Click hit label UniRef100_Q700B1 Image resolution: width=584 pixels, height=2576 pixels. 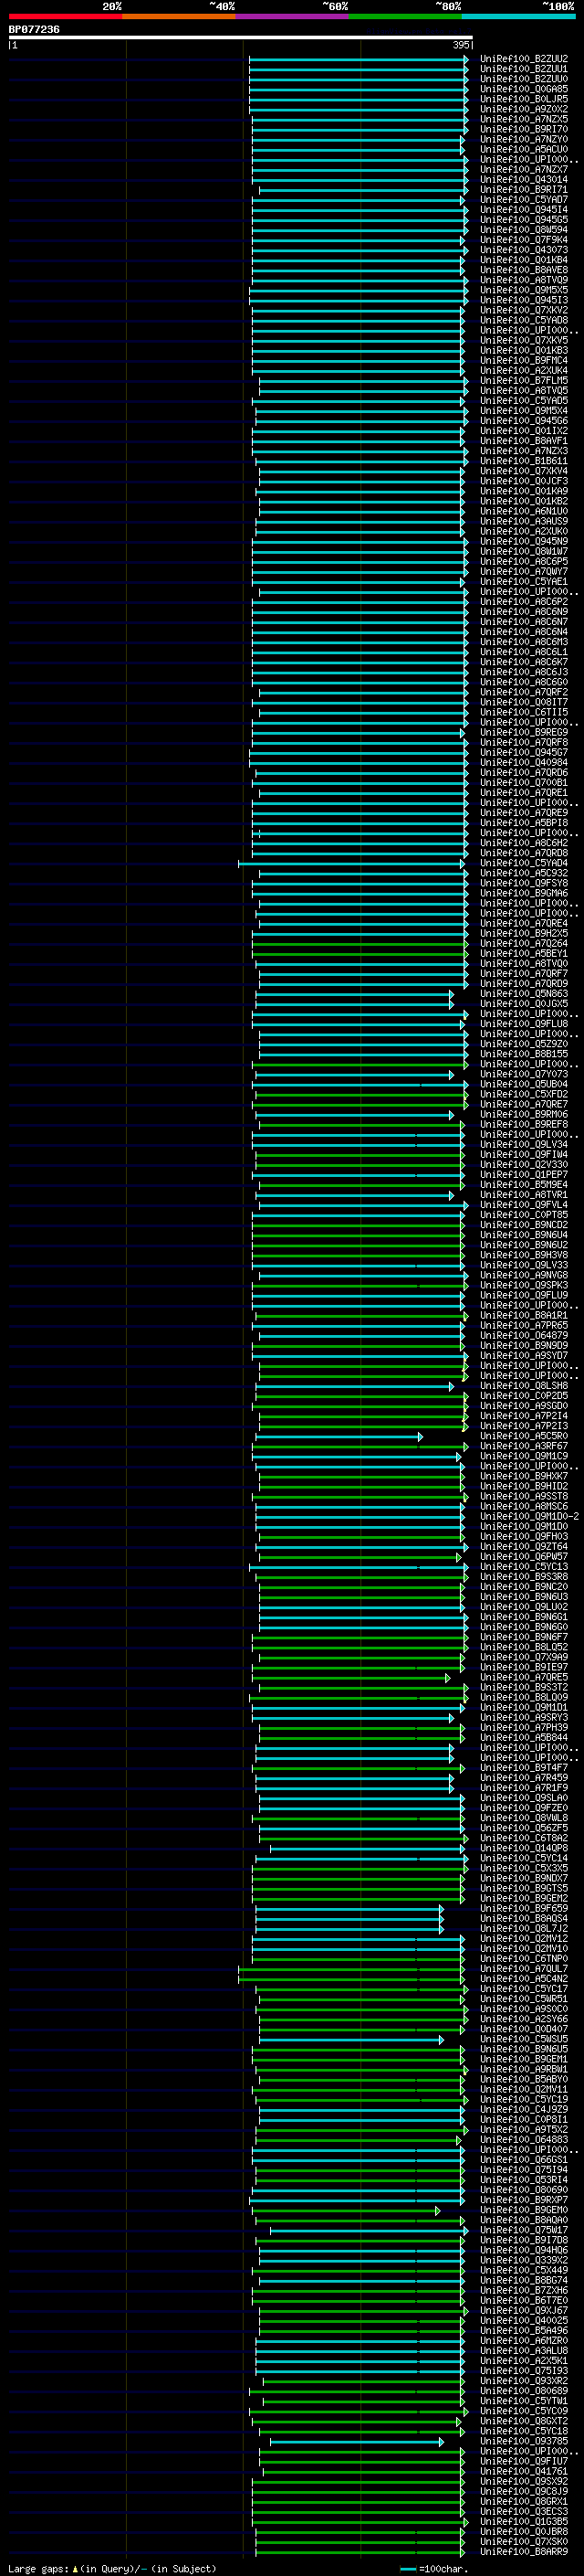coord(524,782)
